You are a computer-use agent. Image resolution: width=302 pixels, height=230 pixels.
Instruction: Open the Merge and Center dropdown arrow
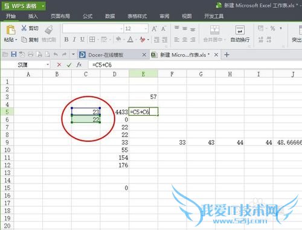pos(225,40)
